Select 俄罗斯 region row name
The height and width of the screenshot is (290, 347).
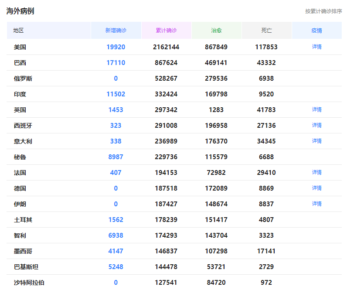click(23, 78)
